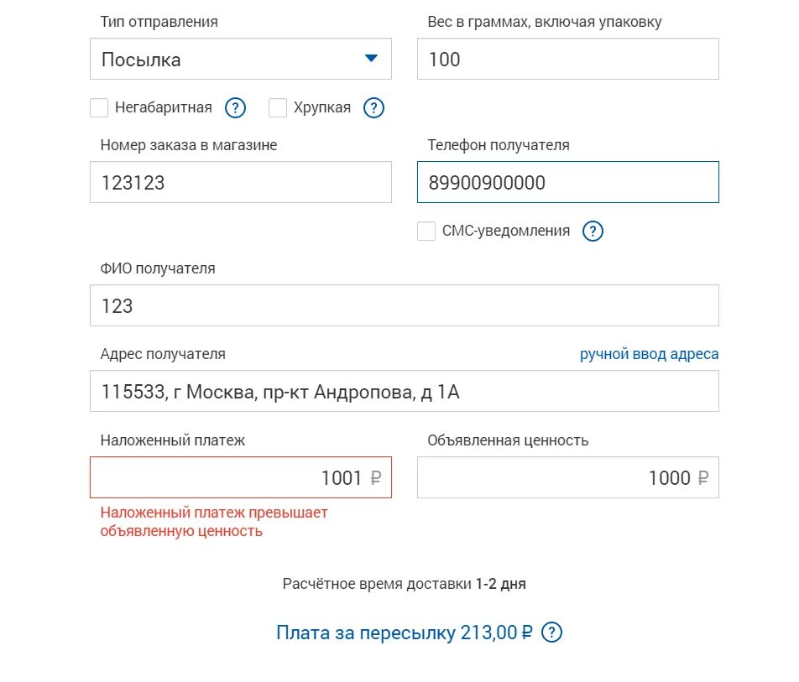Screen dimensions: 799x682
Task: Enable СМС-уведомления checkbox
Action: pos(426,232)
